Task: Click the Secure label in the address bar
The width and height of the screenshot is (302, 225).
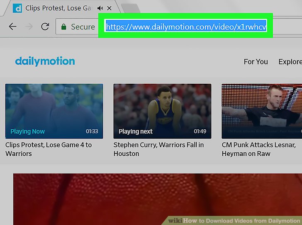Action: coord(83,27)
